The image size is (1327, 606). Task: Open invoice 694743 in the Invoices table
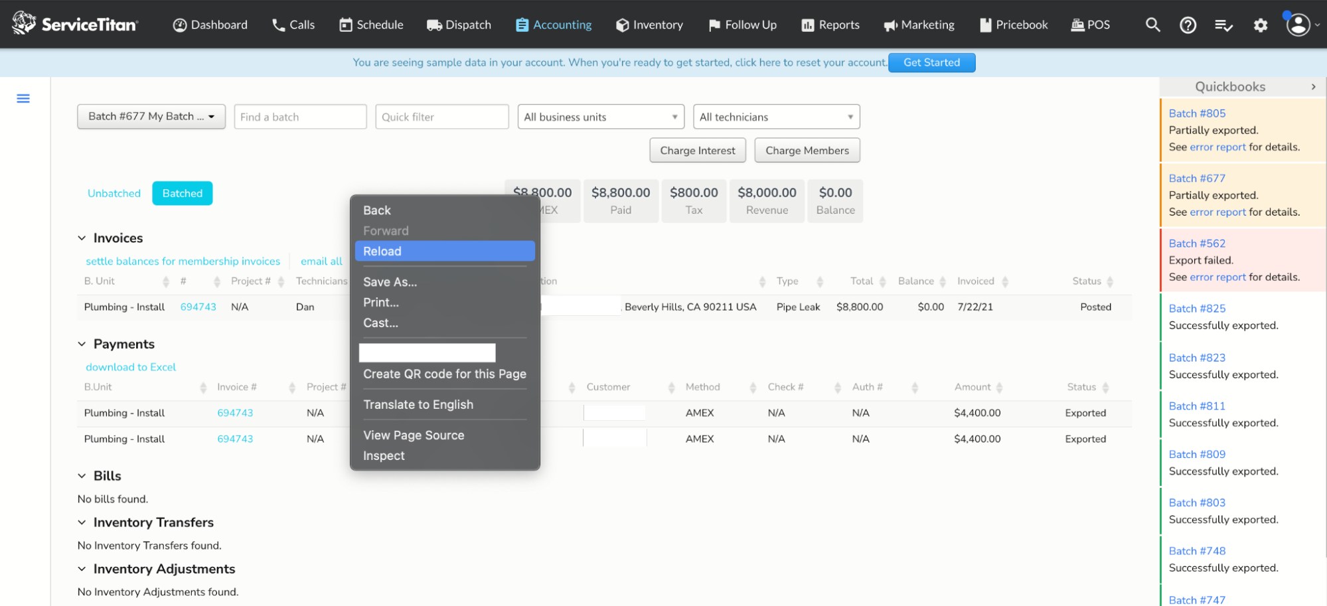click(x=198, y=307)
